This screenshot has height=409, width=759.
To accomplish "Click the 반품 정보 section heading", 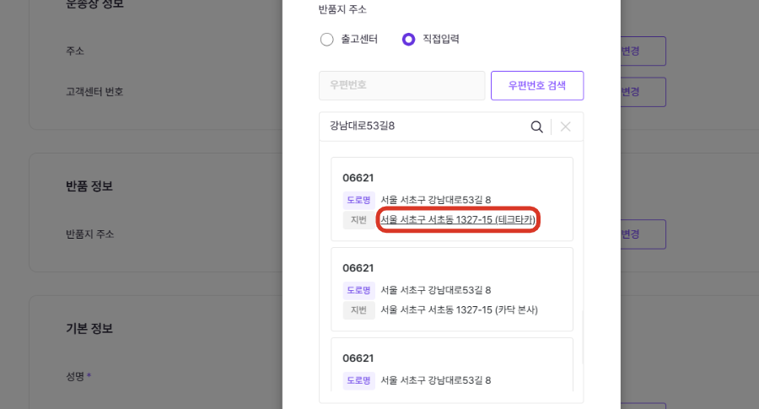I will click(89, 186).
